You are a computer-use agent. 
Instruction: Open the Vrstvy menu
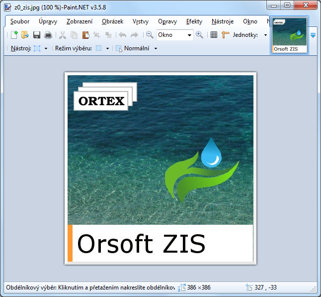click(141, 21)
